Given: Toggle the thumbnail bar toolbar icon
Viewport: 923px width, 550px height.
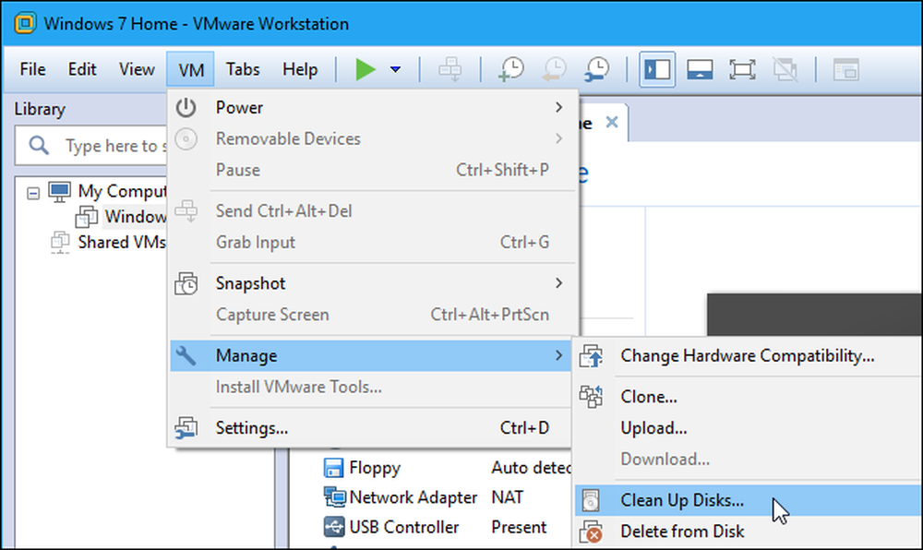Looking at the screenshot, I should [700, 69].
